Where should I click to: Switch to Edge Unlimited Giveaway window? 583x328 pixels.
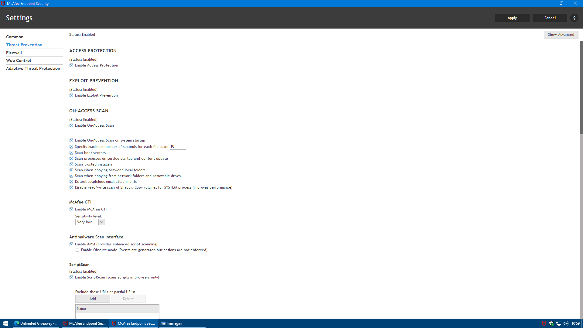coord(36,323)
